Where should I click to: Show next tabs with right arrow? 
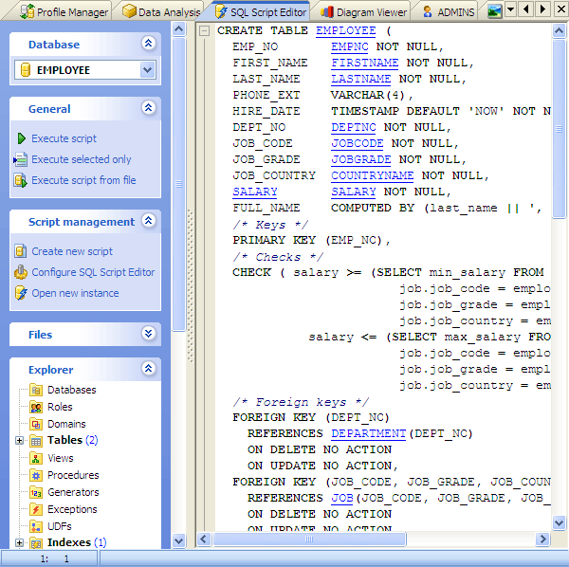click(x=542, y=9)
